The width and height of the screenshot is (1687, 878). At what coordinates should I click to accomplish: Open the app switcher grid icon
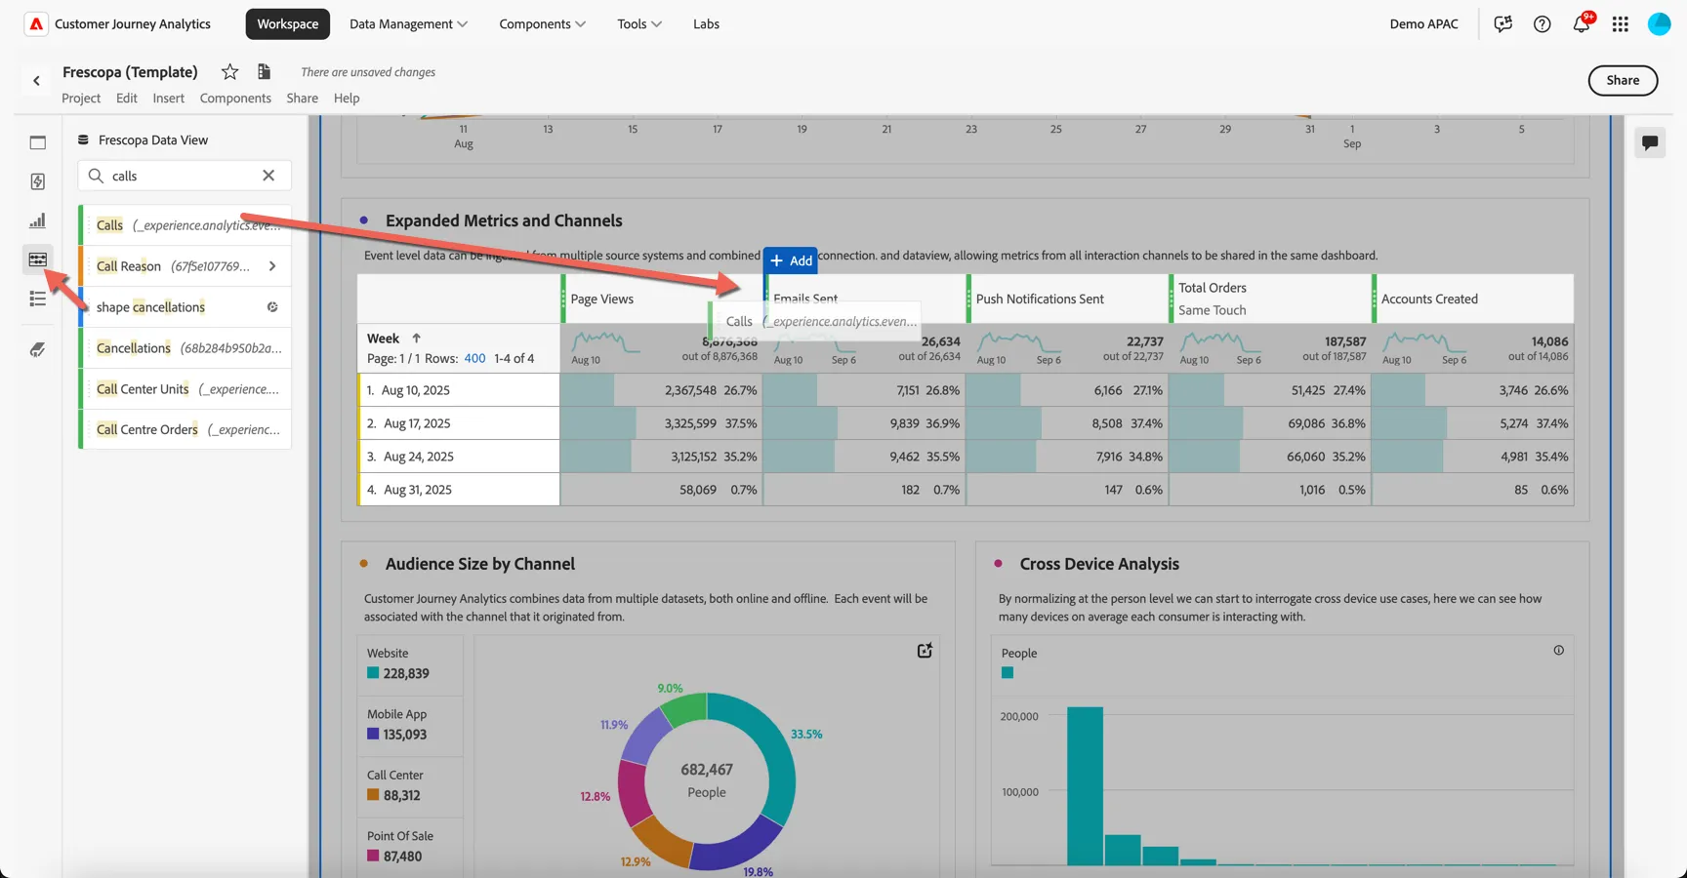(1620, 24)
